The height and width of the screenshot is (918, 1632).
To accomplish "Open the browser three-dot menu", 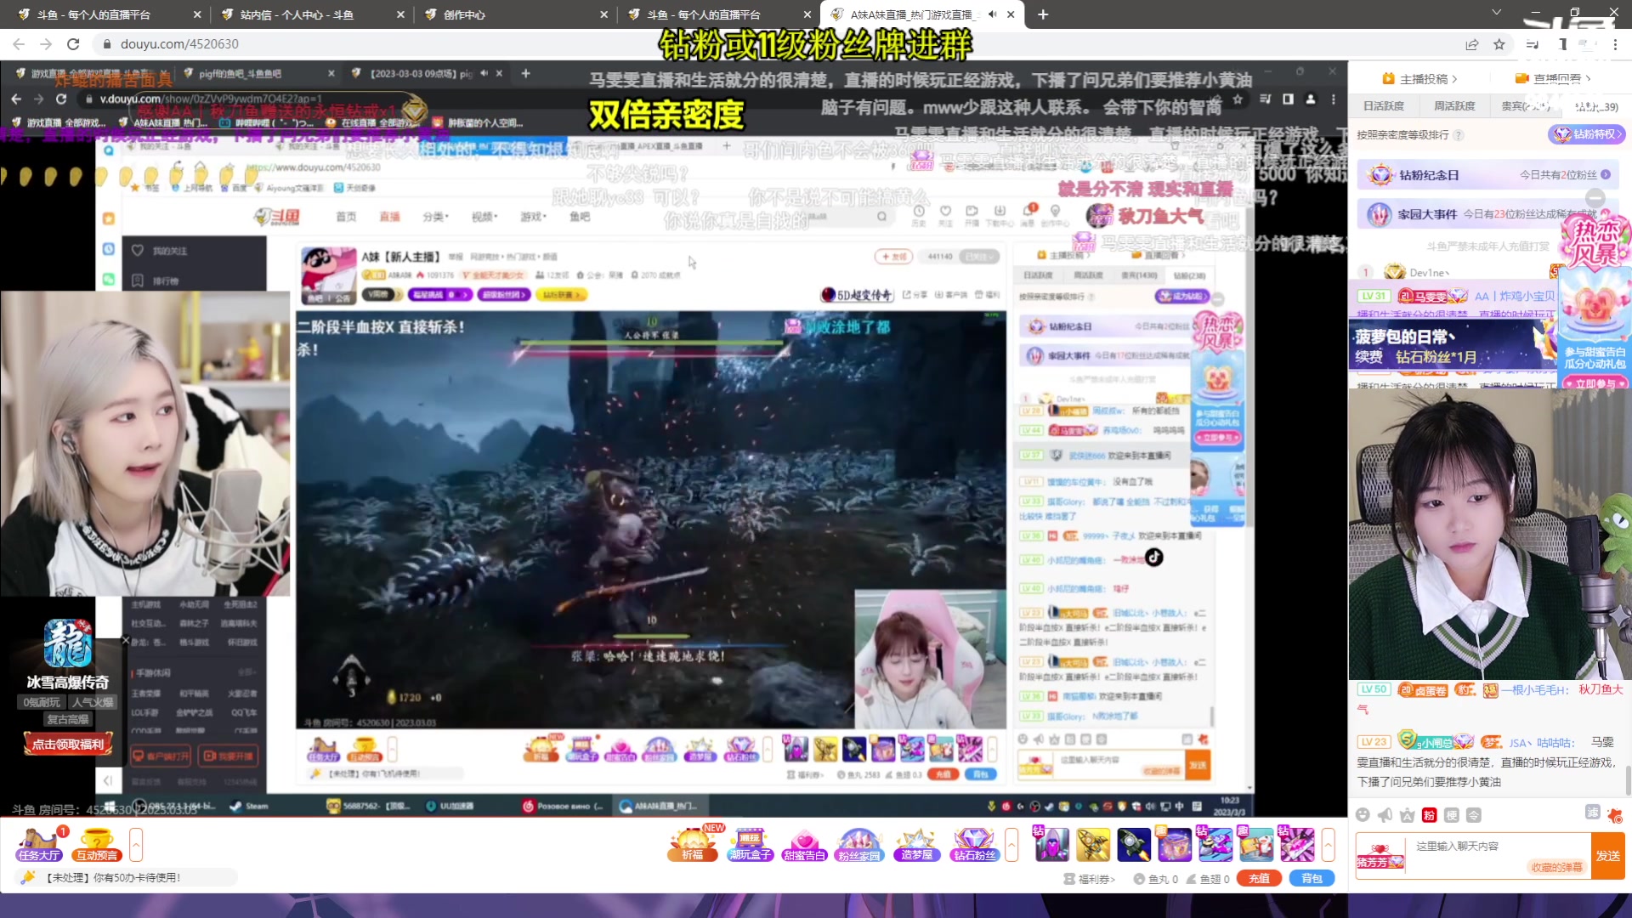I will pos(1615,44).
